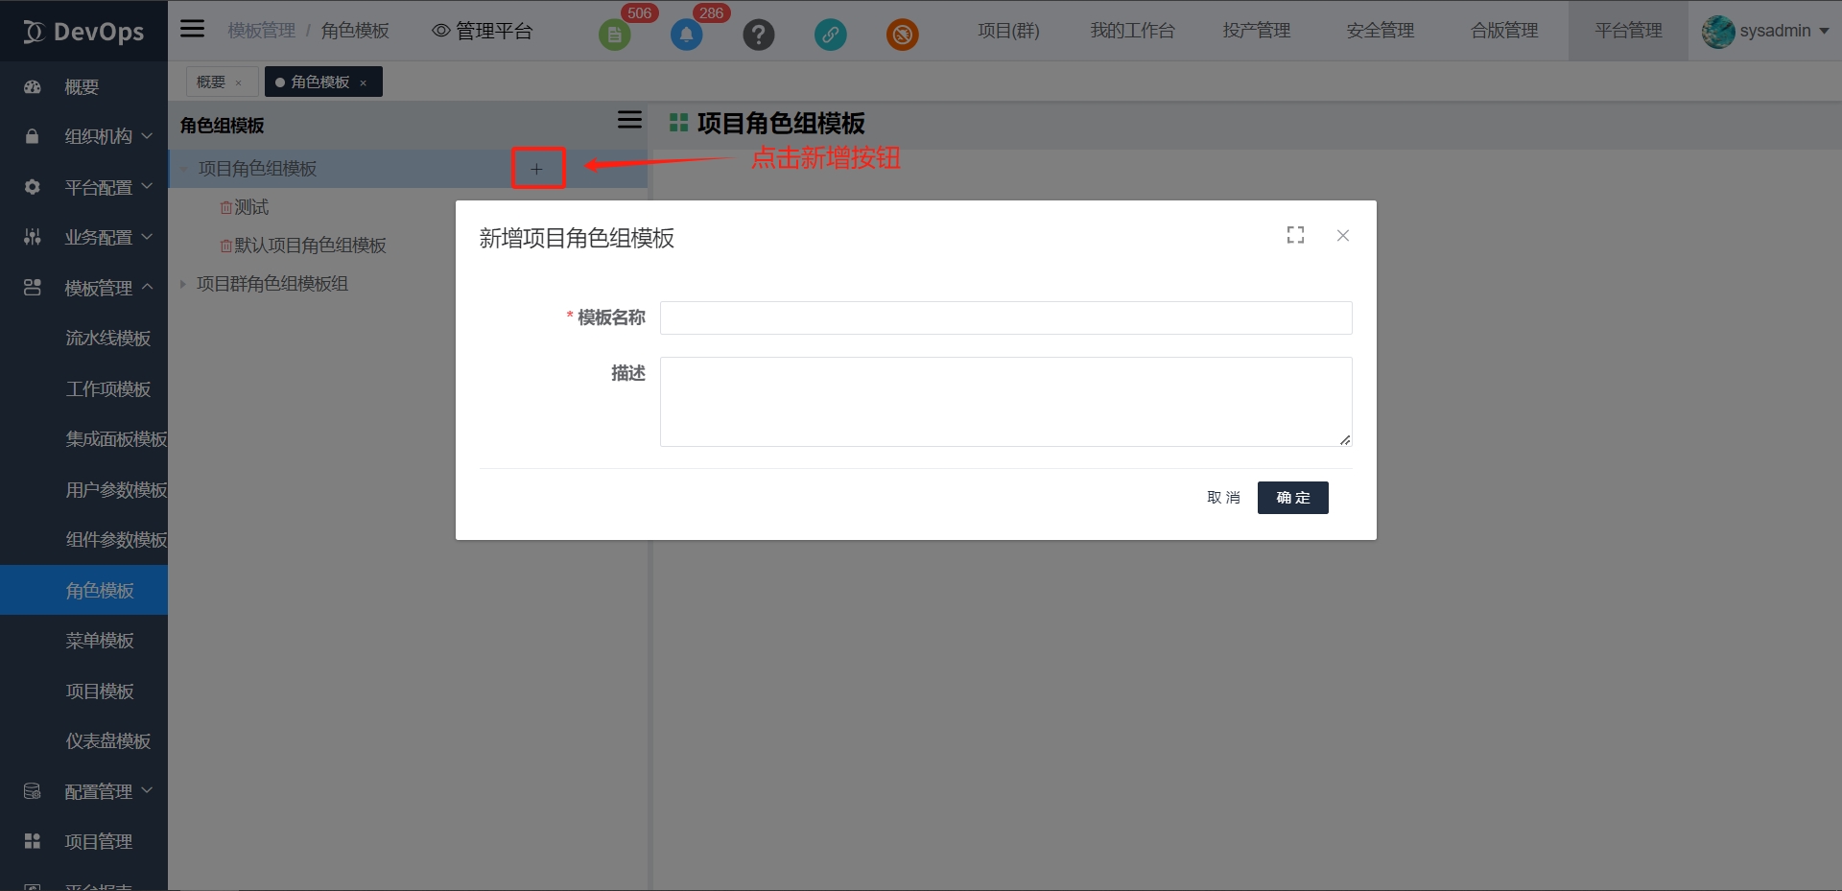The width and height of the screenshot is (1842, 891).
Task: Click the eye icon beside 管理平台
Action: point(441,31)
